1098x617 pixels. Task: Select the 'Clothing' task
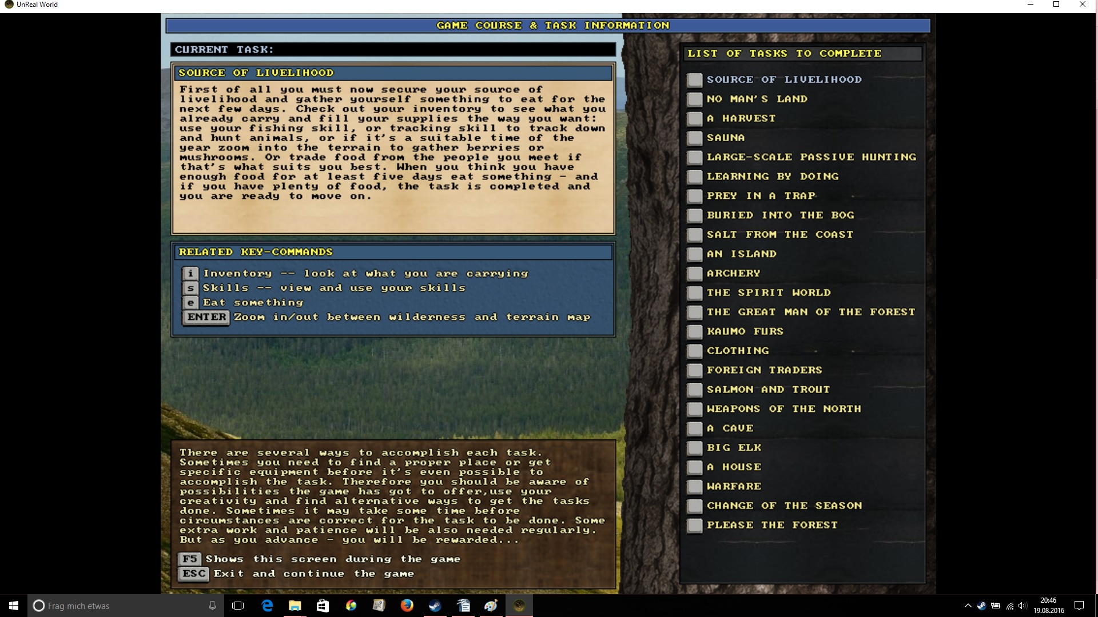[738, 351]
